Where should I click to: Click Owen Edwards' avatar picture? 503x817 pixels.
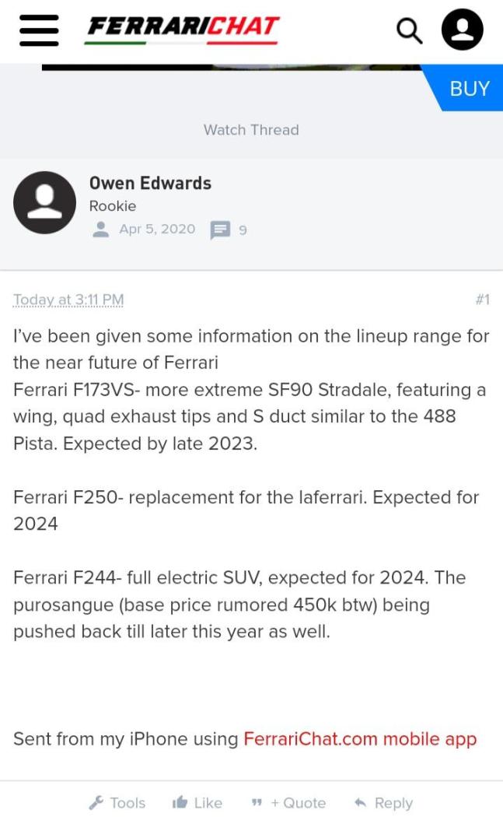(44, 202)
